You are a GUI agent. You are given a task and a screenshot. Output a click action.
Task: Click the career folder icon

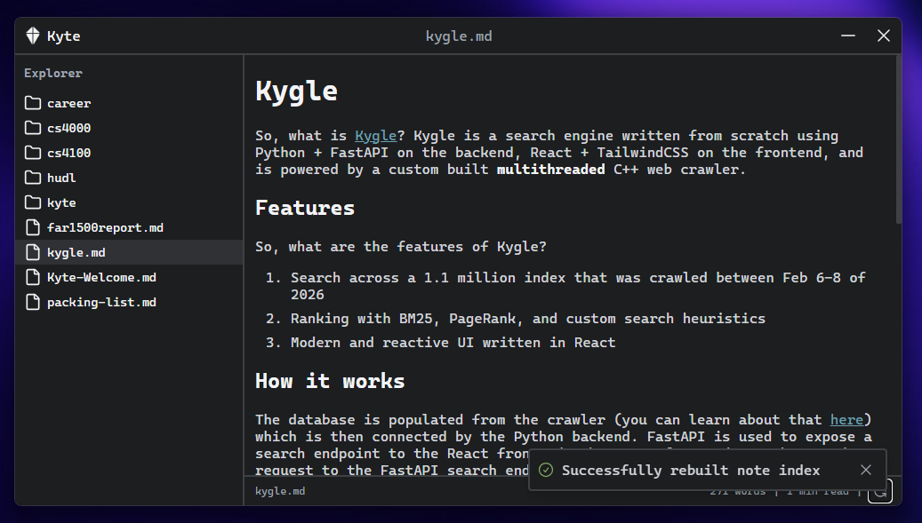pyautogui.click(x=33, y=103)
